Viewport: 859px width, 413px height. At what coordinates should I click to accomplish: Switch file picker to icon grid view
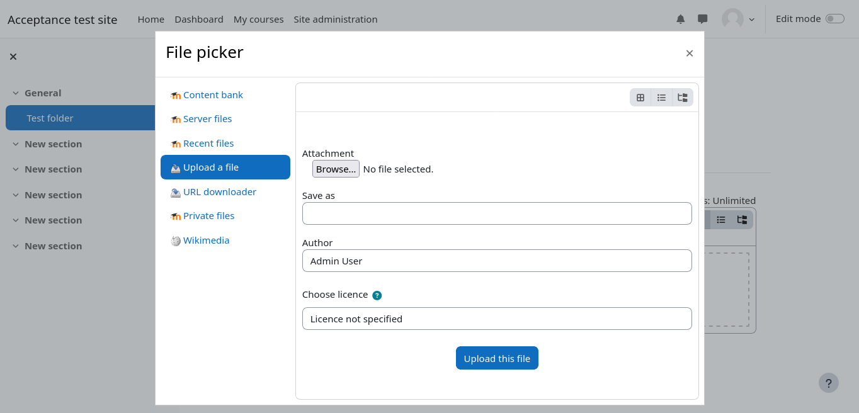(x=640, y=98)
